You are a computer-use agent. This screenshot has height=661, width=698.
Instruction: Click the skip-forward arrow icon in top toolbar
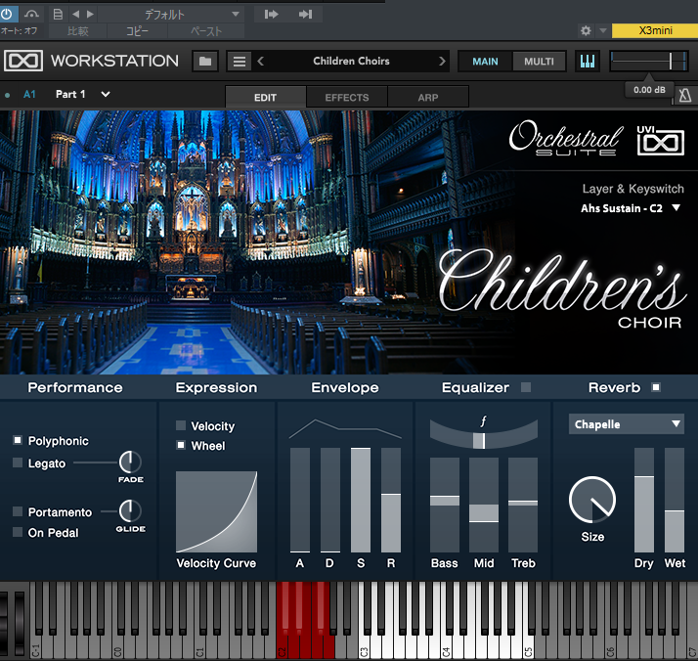271,15
